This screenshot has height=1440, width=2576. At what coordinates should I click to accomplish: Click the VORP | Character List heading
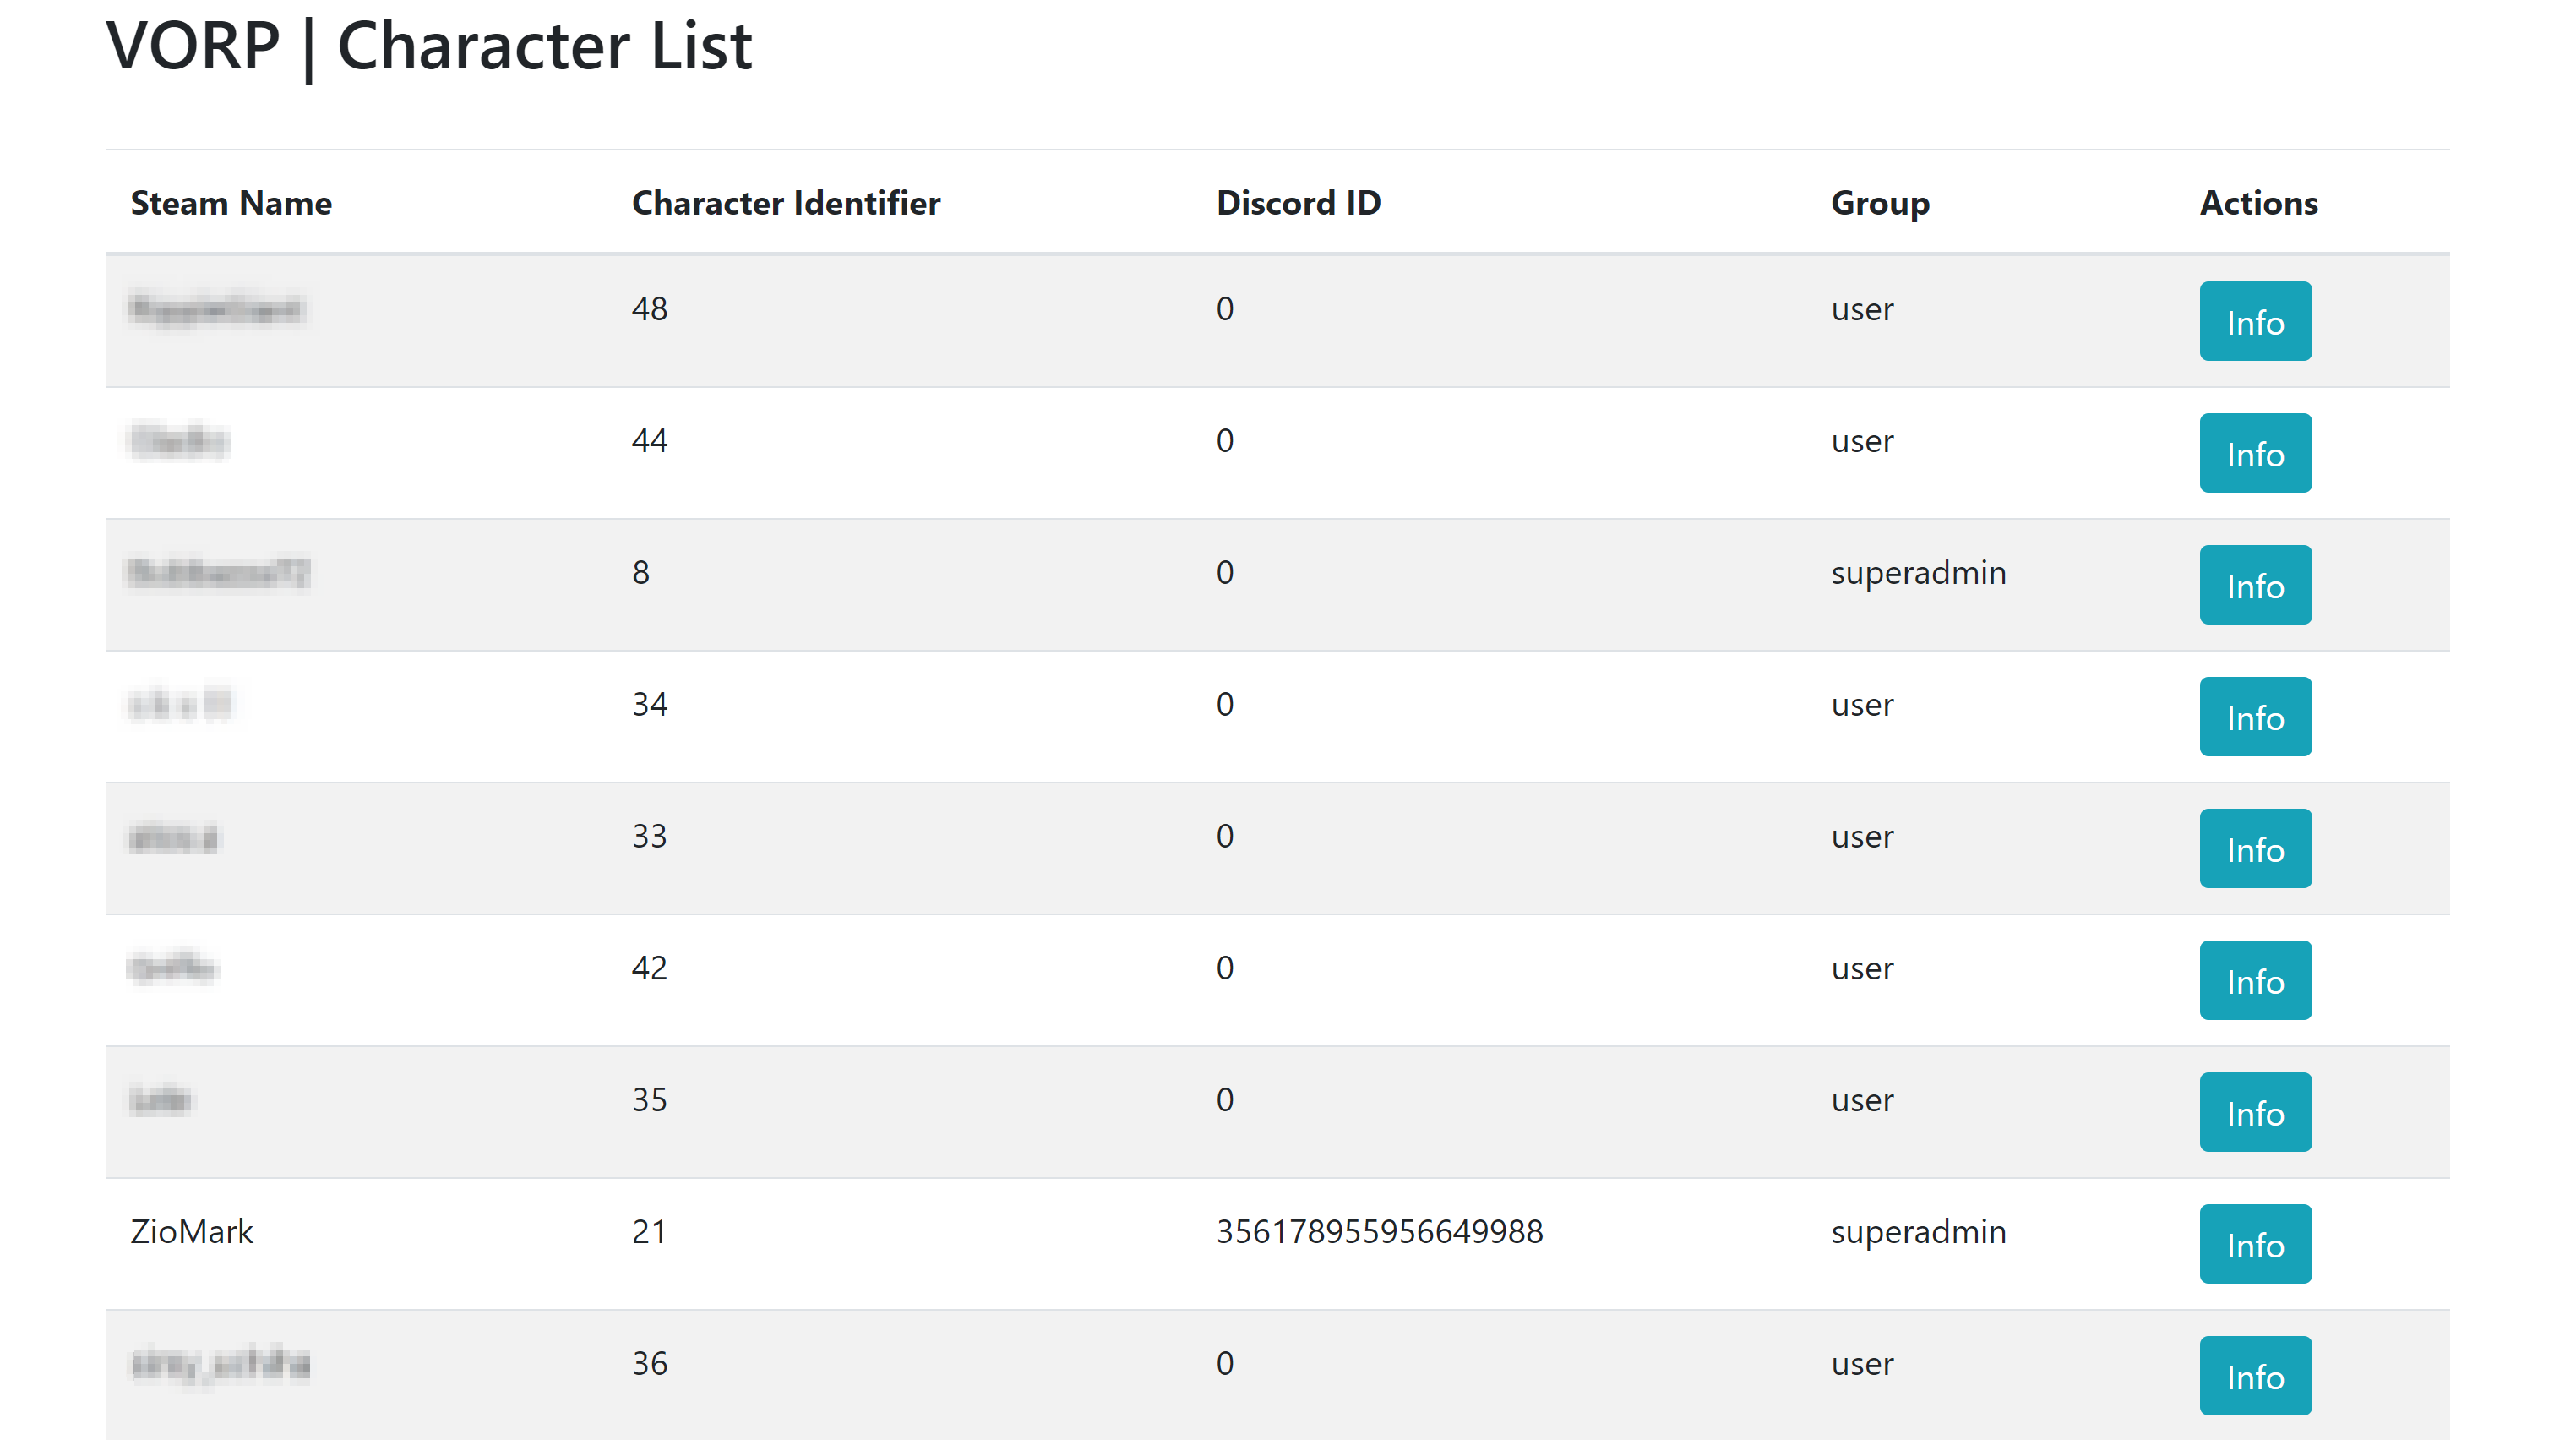tap(429, 46)
